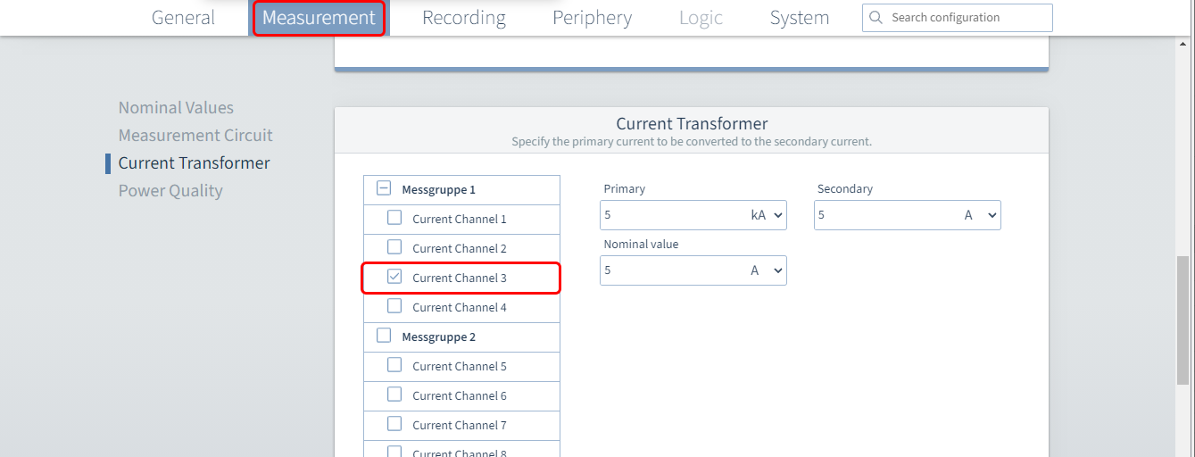1195x457 pixels.
Task: Jump to Nominal Values section
Action: coord(176,108)
